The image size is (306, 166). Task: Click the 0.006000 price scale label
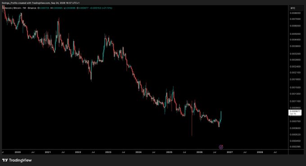(295, 26)
